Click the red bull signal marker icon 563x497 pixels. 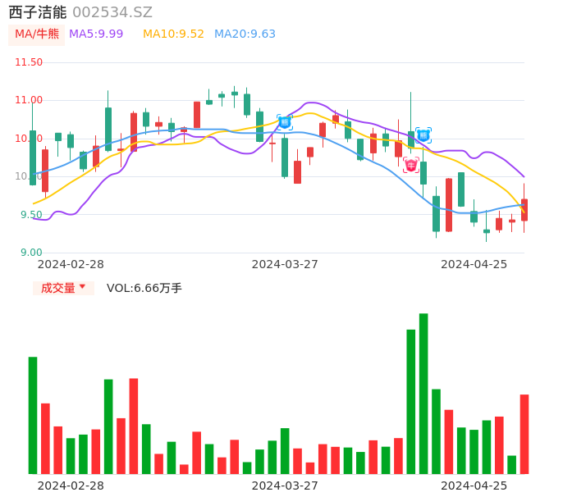410,165
